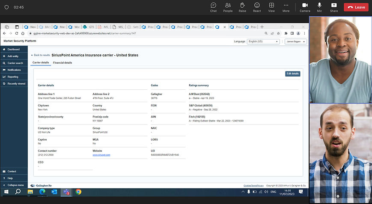
Task: Open Contact in the sidebar
Action: pos(14,171)
